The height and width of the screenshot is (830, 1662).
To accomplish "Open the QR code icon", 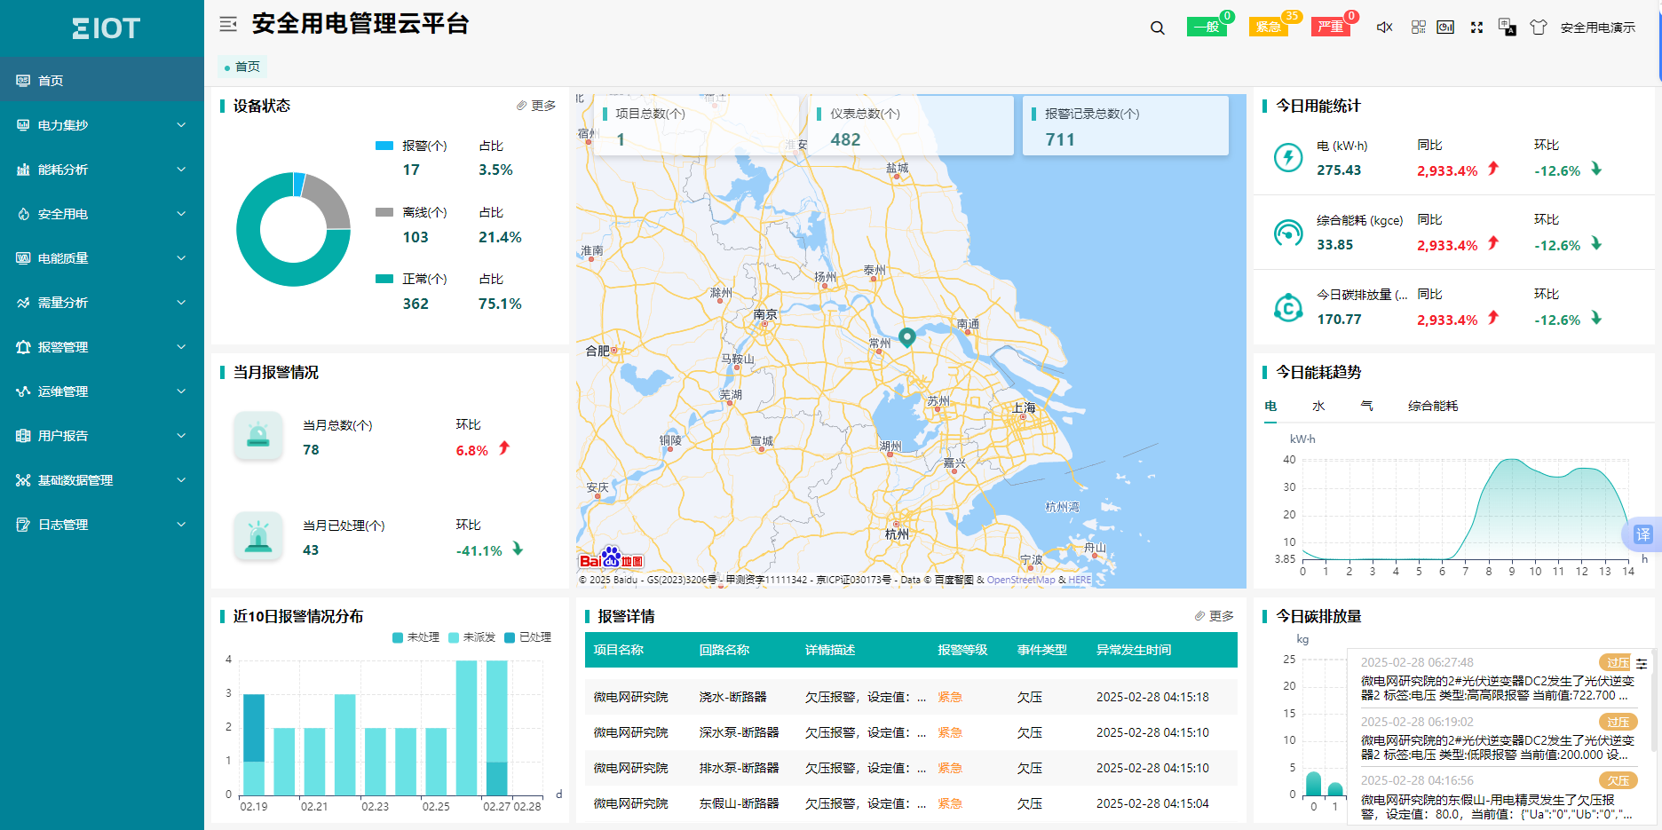I will click(1418, 28).
